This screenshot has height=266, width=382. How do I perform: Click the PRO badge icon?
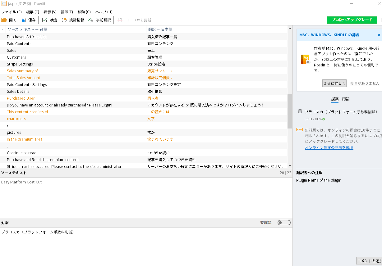pos(299,130)
